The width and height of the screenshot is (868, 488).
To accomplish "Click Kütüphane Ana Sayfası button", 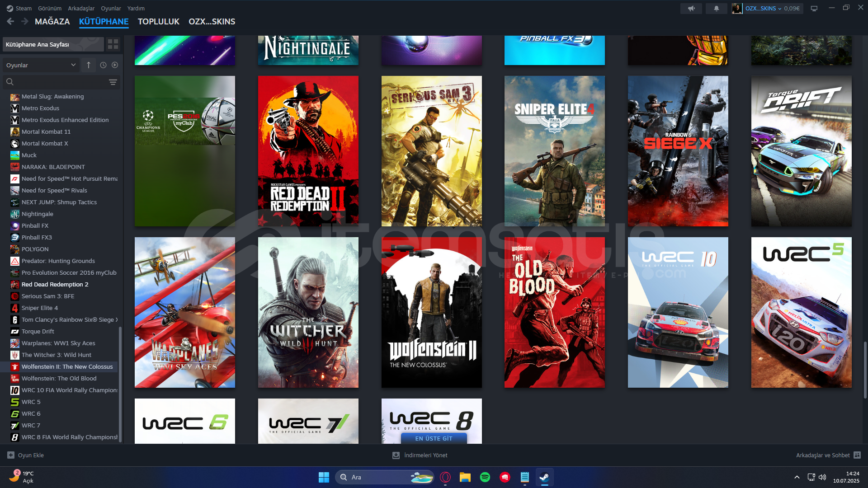I will [53, 44].
